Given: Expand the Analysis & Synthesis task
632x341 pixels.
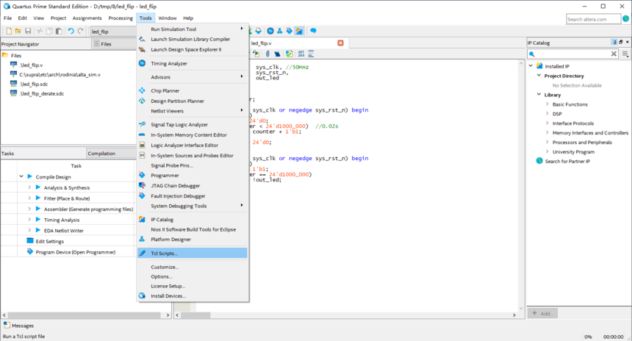Looking at the screenshot, I should coord(29,187).
